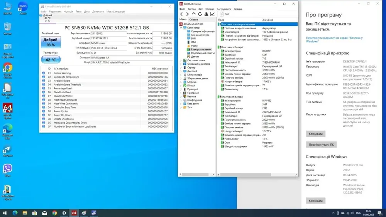Collapse the Комп'ютер tree node
Viewport: 386px width, 217px height.
[181, 28]
